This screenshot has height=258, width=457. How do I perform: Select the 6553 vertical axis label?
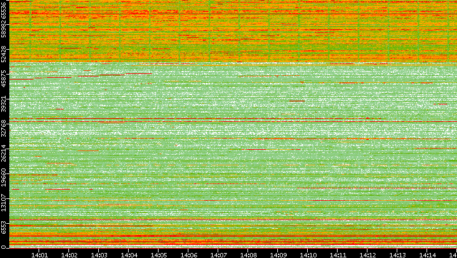click(x=4, y=227)
